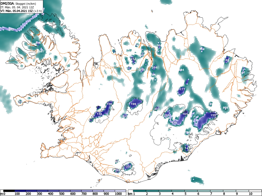Click the 'DMI/IGA: Skyggni (m/km)' title text

[18, 3]
